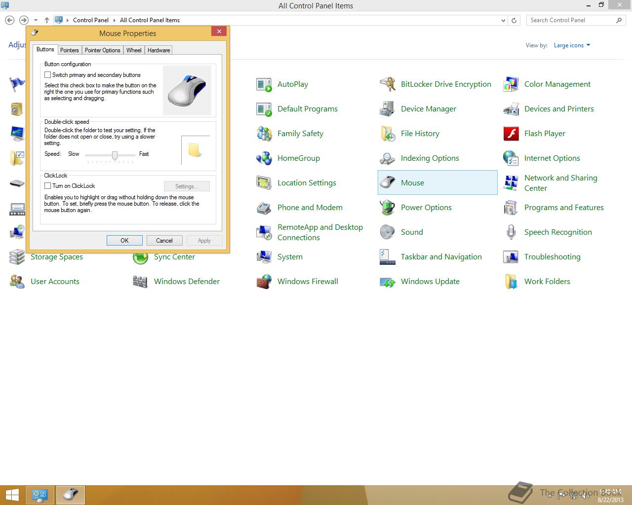Click the Windows Update icon
The height and width of the screenshot is (505, 632).
[388, 282]
